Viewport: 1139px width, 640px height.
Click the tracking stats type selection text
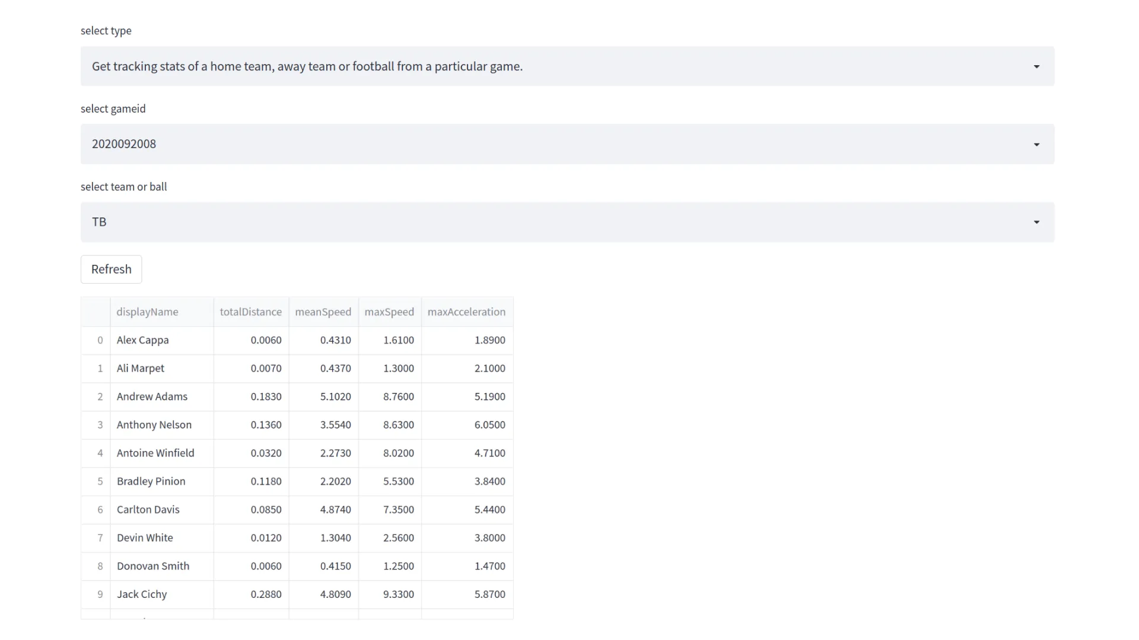[x=307, y=66]
